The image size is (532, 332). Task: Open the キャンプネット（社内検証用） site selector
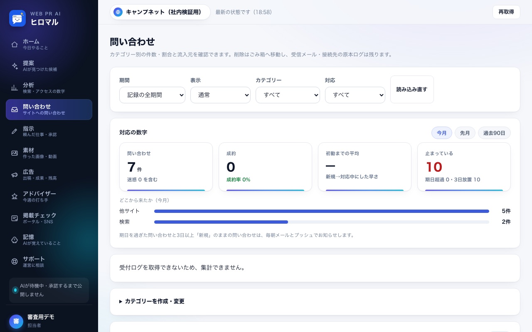click(x=160, y=12)
